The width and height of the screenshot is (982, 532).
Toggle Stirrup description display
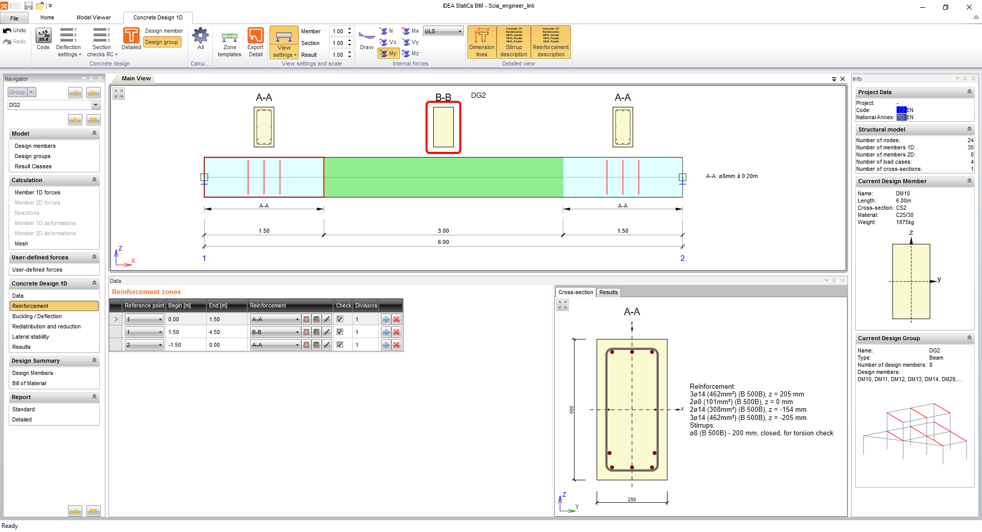pyautogui.click(x=514, y=42)
